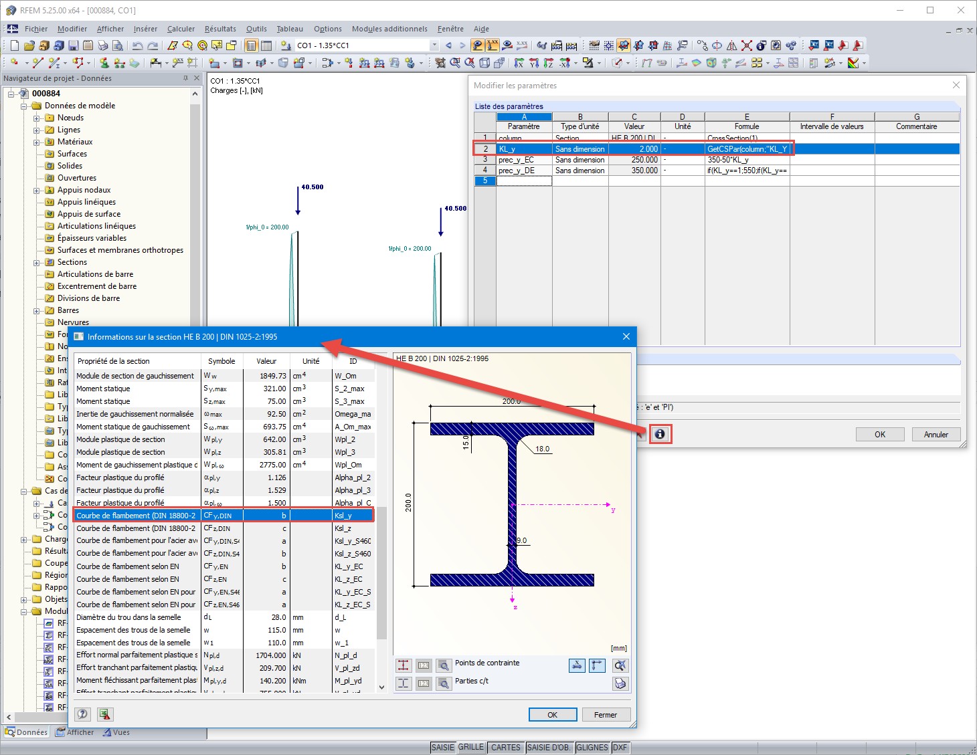Click Annuler in Modifier les paramètres dialog
977x755 pixels.
tap(936, 435)
